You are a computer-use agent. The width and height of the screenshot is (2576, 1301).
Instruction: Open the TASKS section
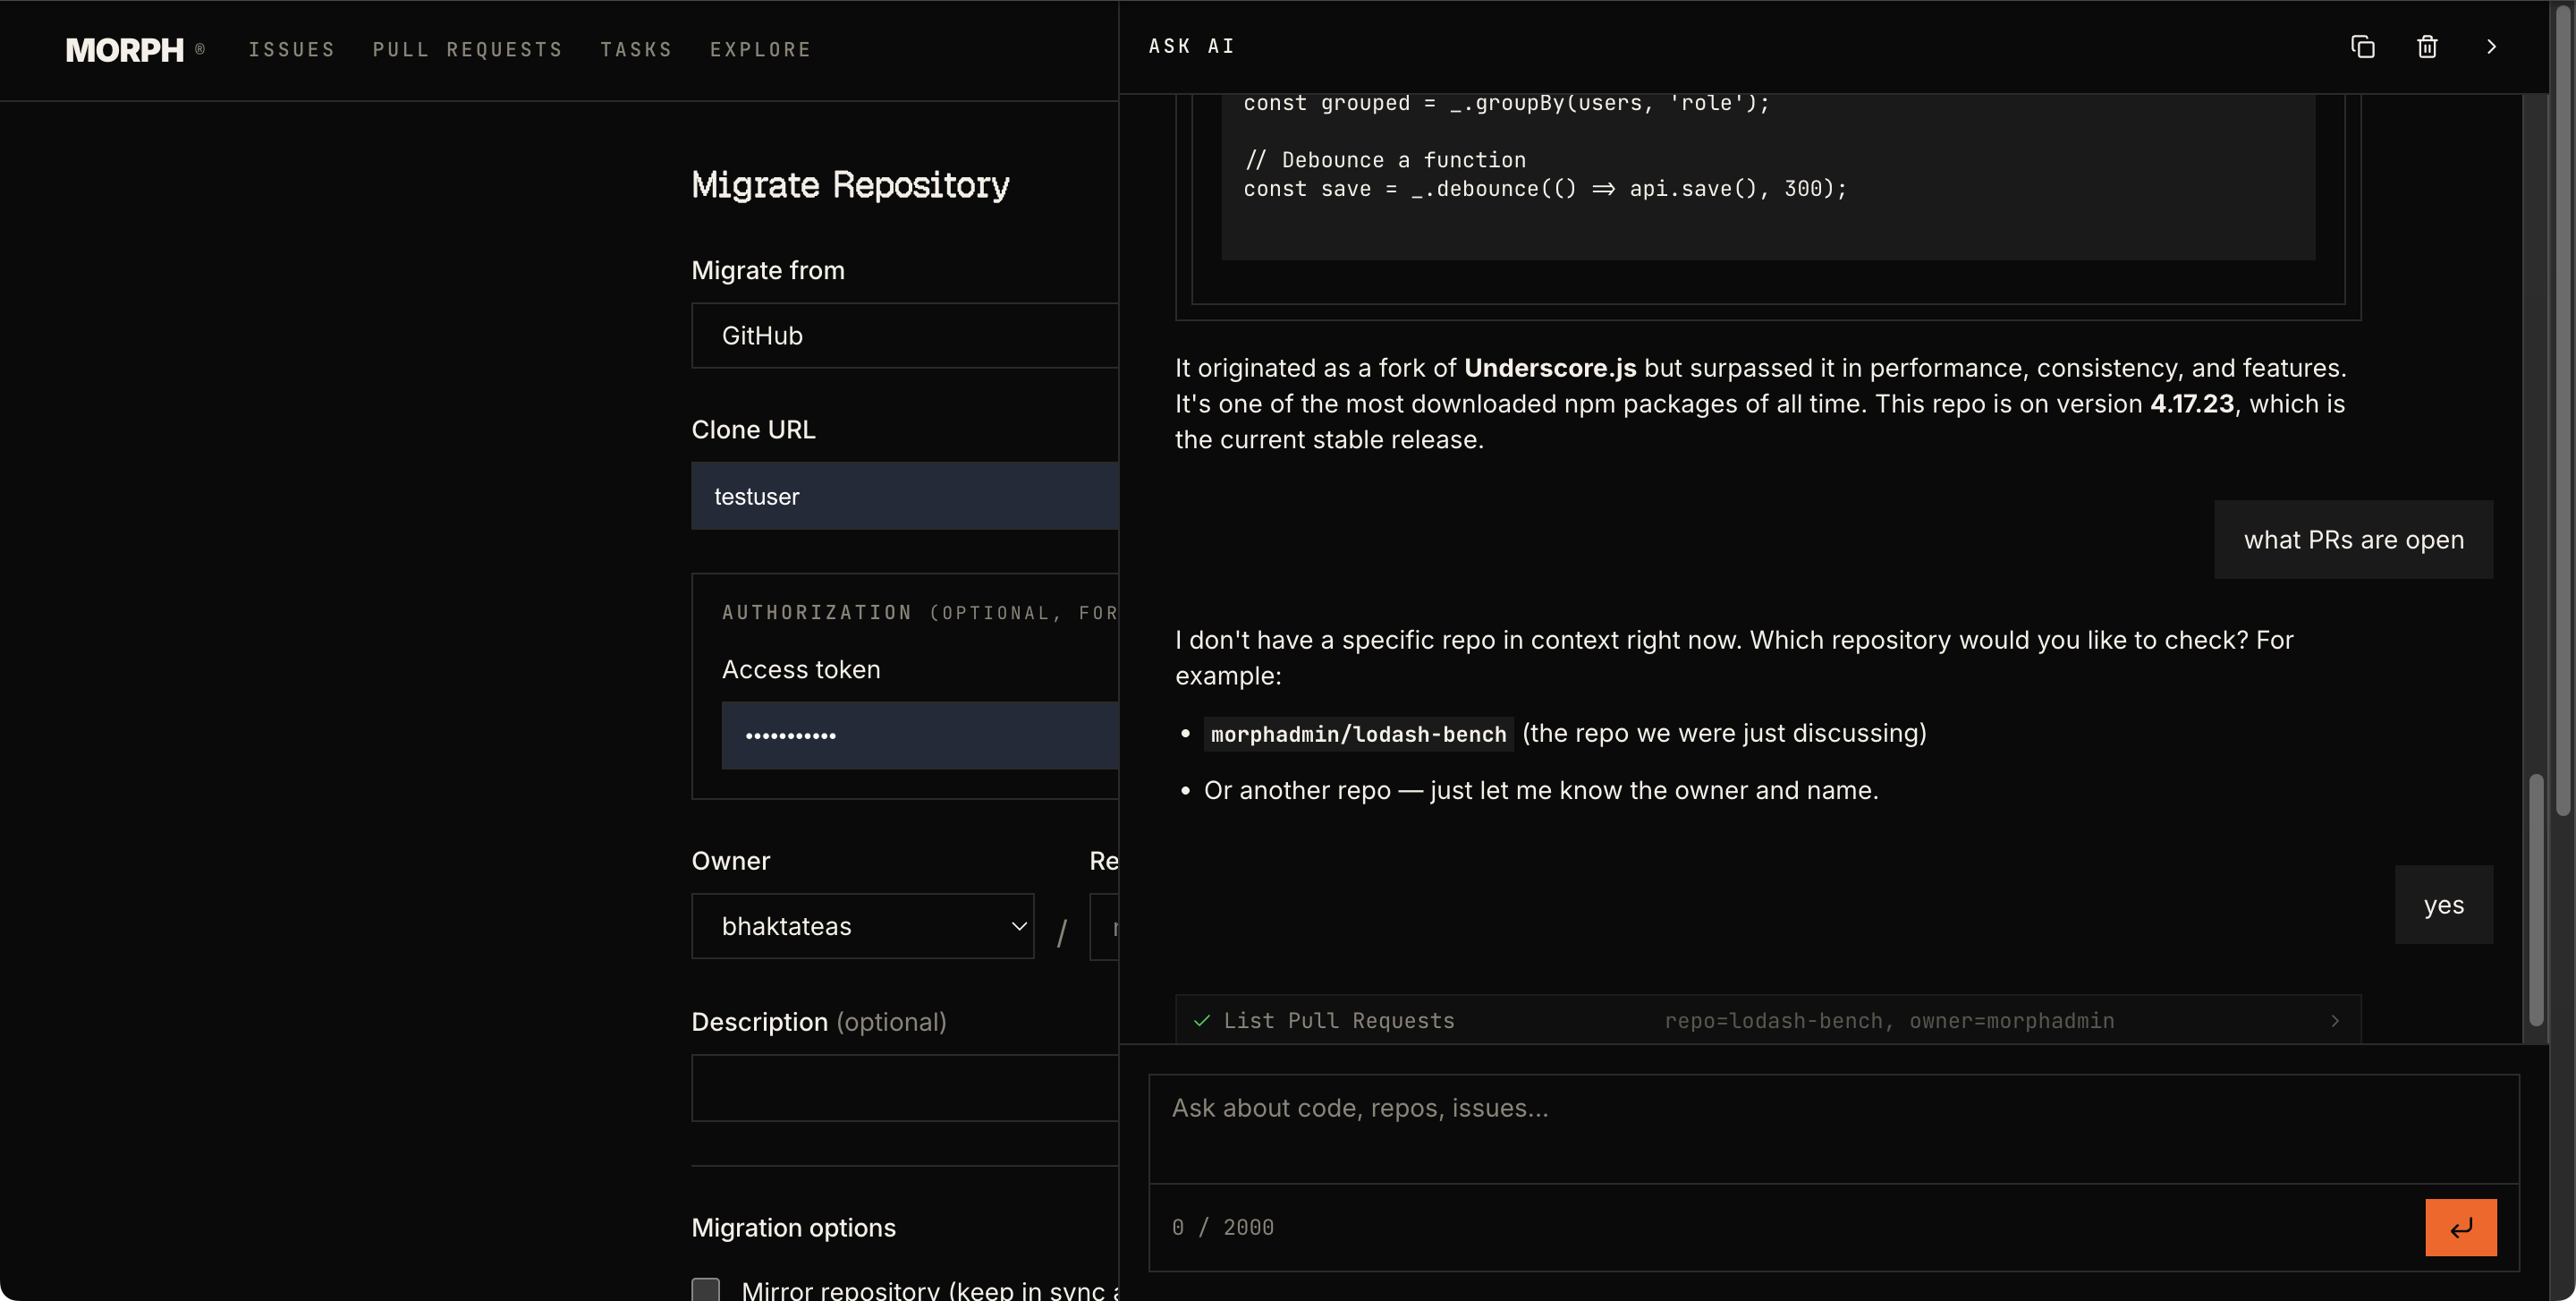click(637, 49)
